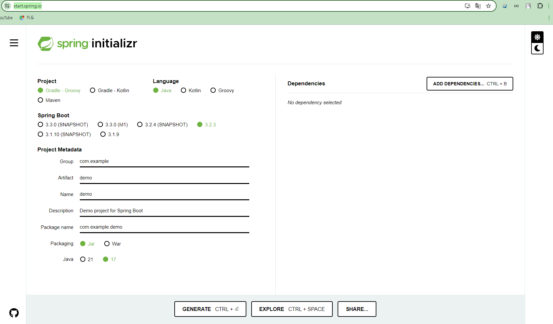
Task: Click the Group input field
Action: click(x=165, y=162)
